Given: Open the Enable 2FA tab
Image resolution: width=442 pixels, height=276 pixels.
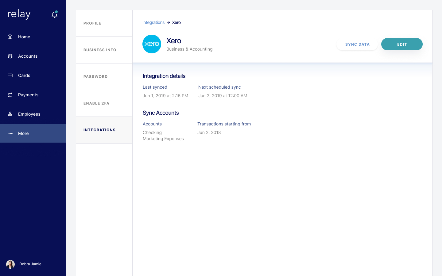Looking at the screenshot, I should tap(104, 103).
